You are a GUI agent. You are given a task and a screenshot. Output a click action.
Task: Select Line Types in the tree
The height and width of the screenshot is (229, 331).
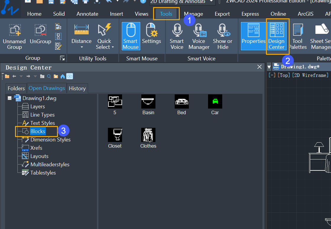[x=43, y=115]
